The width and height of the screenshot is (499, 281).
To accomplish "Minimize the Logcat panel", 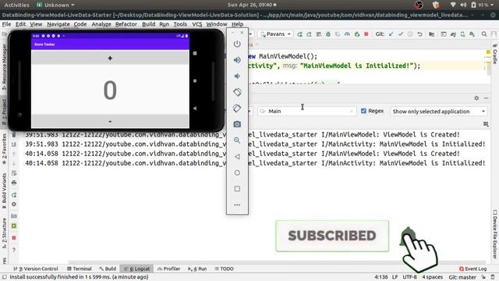I will pyautogui.click(x=486, y=98).
